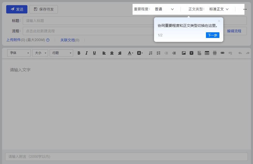Undo the last edit

pyautogui.click(x=240, y=53)
